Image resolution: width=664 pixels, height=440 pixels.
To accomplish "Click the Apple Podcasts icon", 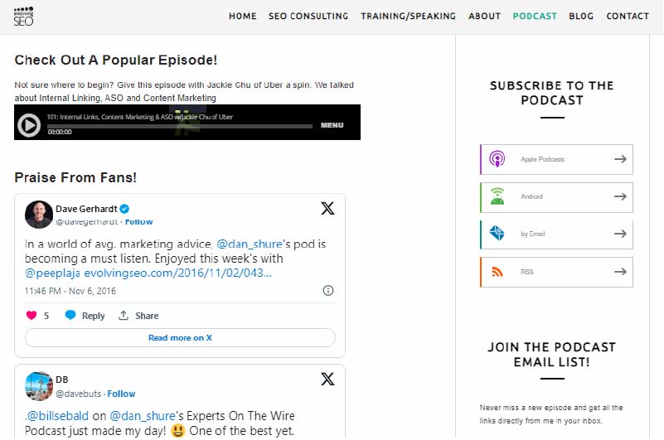I will click(x=497, y=159).
